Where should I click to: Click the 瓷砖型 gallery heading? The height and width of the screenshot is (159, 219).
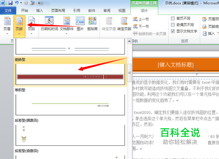[20, 60]
